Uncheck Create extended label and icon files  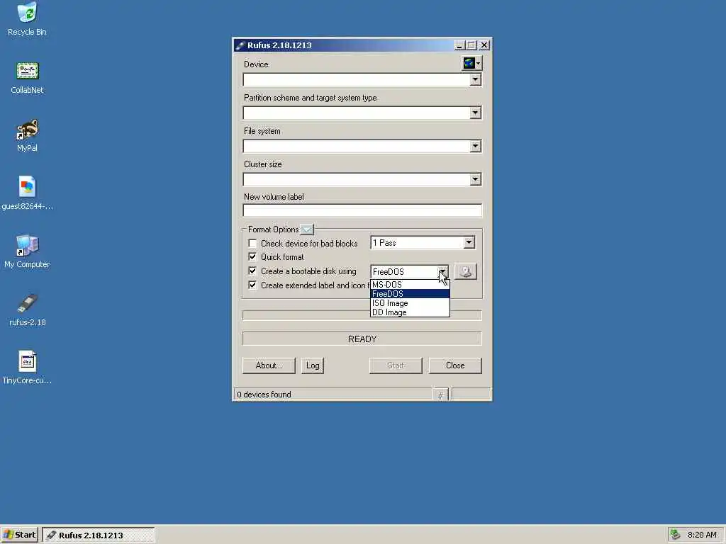pos(252,285)
